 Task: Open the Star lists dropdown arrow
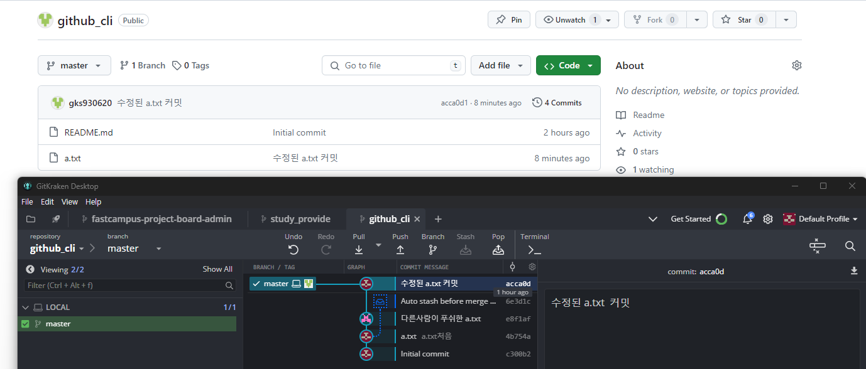786,19
